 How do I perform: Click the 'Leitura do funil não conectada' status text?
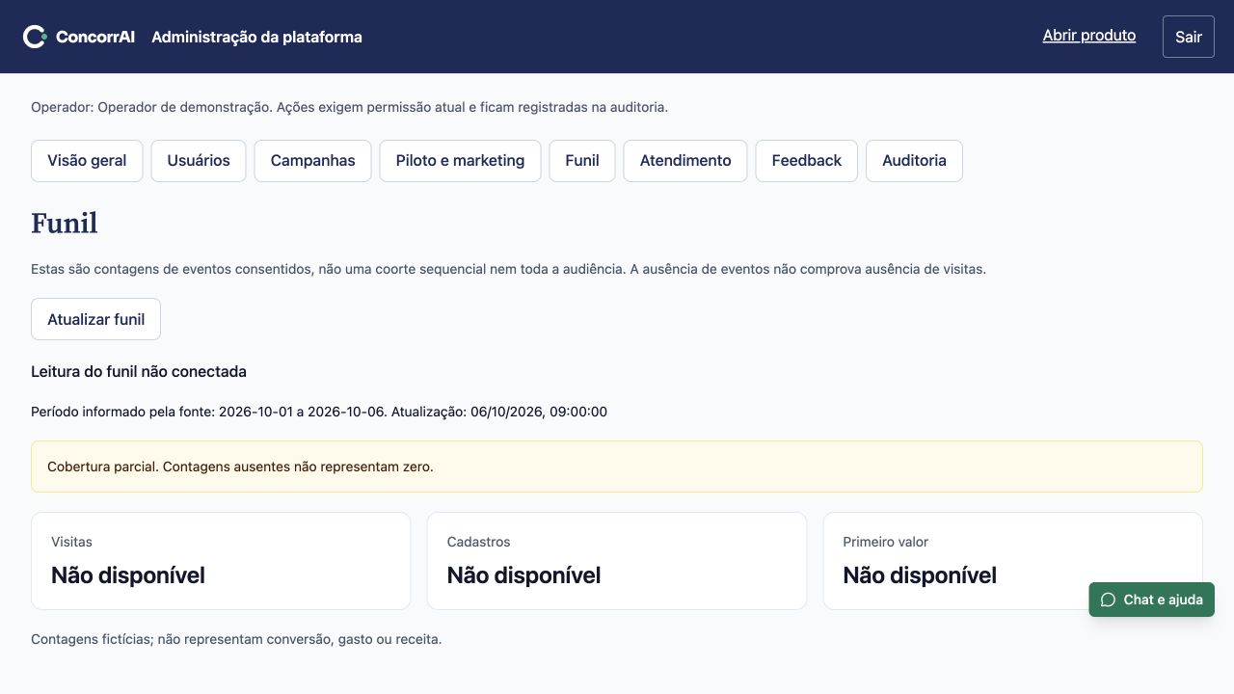pyautogui.click(x=139, y=371)
